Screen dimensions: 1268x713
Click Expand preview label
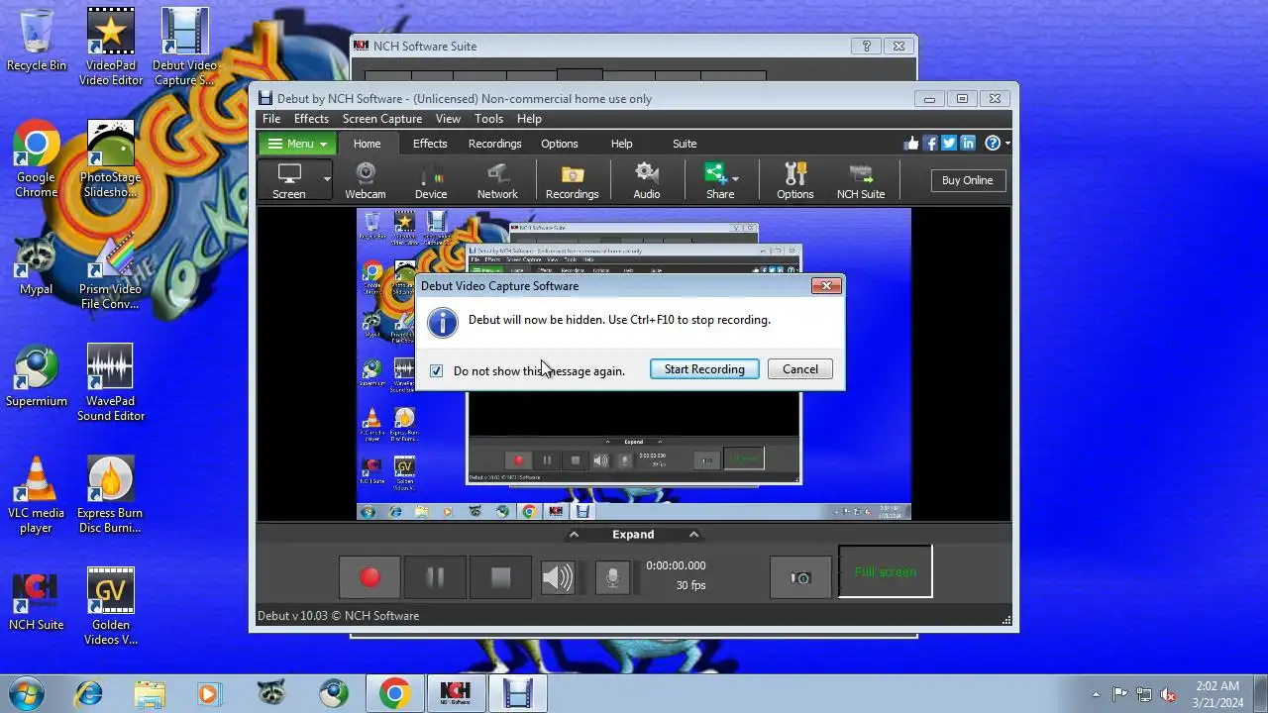[x=633, y=535]
